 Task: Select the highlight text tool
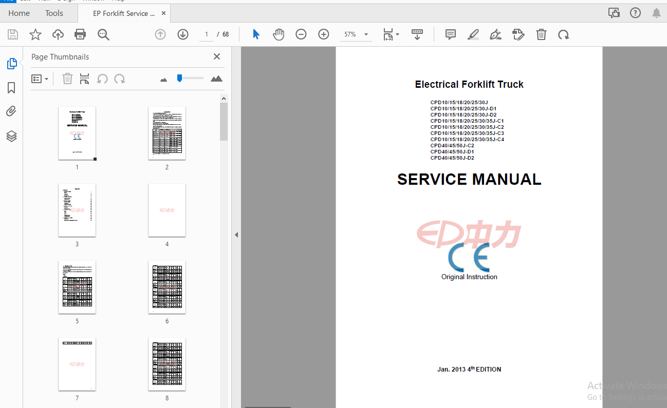pyautogui.click(x=473, y=34)
